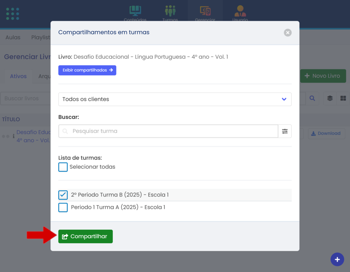This screenshot has height=272, width=350.
Task: Open the filter sliders icon beside search
Action: click(x=285, y=131)
